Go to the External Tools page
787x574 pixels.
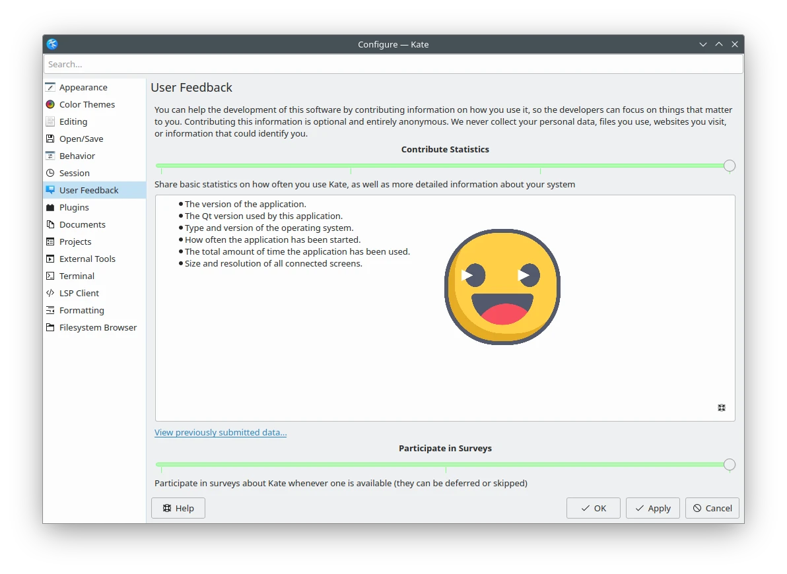coord(87,259)
